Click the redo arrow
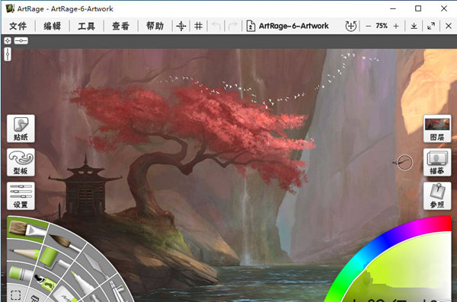457x302 pixels. (x=232, y=26)
